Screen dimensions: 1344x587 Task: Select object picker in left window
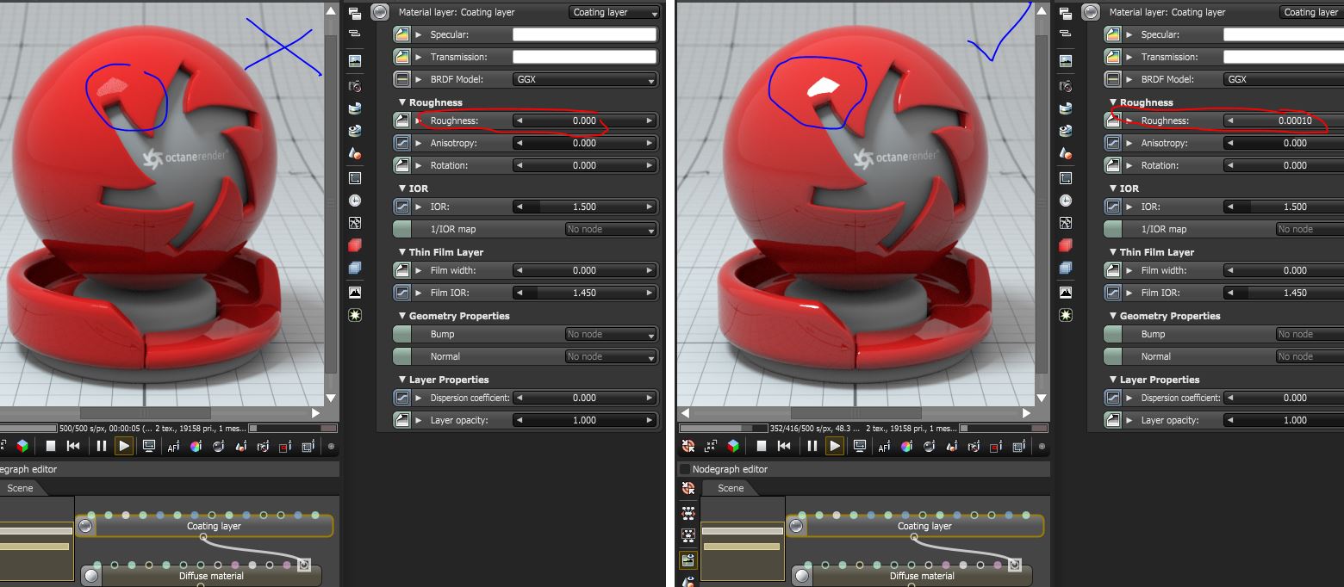[x=241, y=446]
